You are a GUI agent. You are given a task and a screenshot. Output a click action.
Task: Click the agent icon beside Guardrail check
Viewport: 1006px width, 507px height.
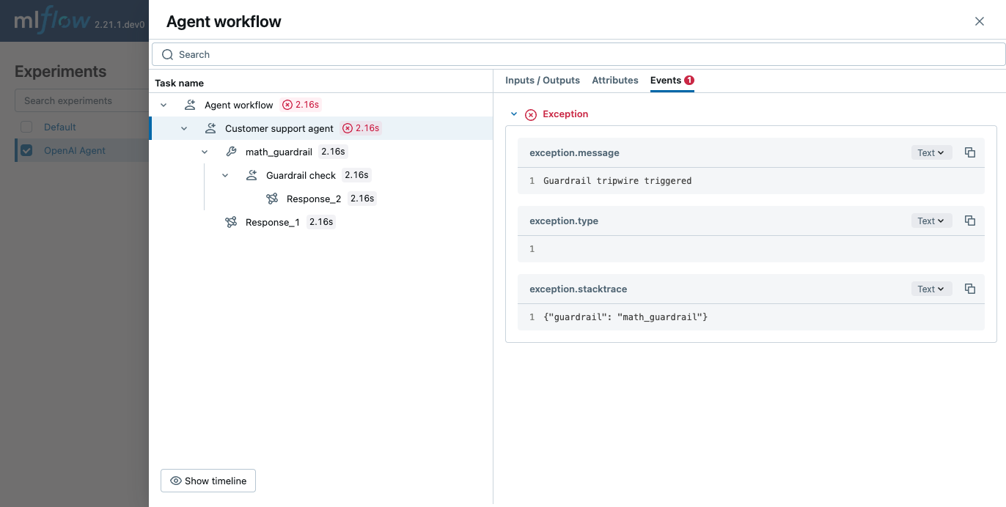(x=251, y=174)
